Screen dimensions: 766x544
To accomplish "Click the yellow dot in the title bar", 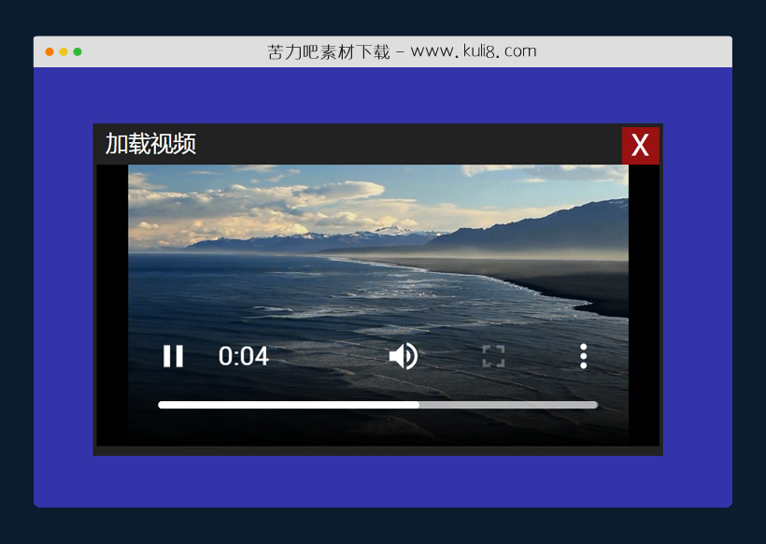I will 64,51.
